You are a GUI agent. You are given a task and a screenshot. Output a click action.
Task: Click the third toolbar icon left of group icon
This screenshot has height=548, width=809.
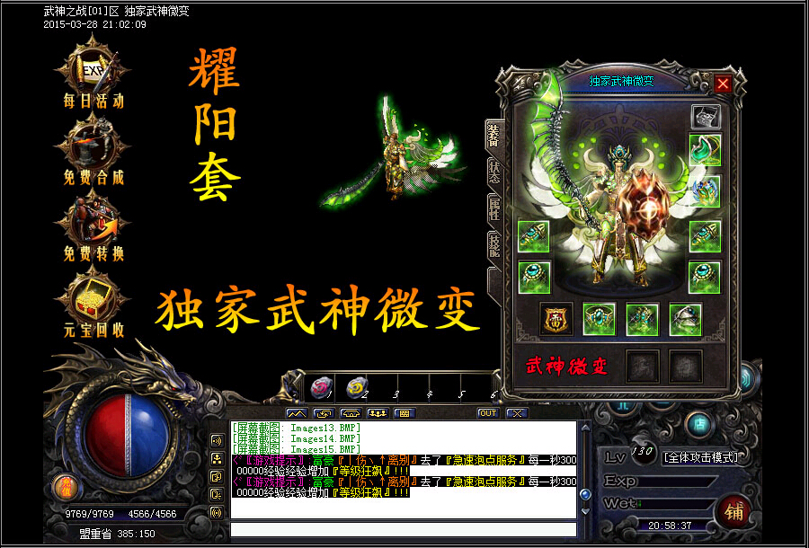pyautogui.click(x=351, y=413)
